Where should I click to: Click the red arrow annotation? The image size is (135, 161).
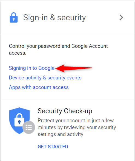point(74,68)
